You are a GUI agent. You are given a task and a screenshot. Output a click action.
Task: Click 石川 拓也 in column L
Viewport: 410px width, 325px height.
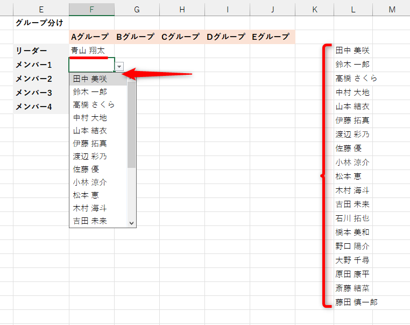click(x=354, y=218)
